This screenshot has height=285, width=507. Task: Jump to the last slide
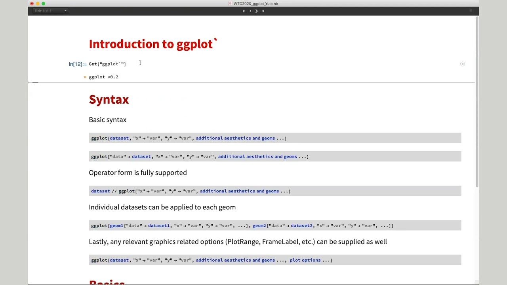[263, 11]
